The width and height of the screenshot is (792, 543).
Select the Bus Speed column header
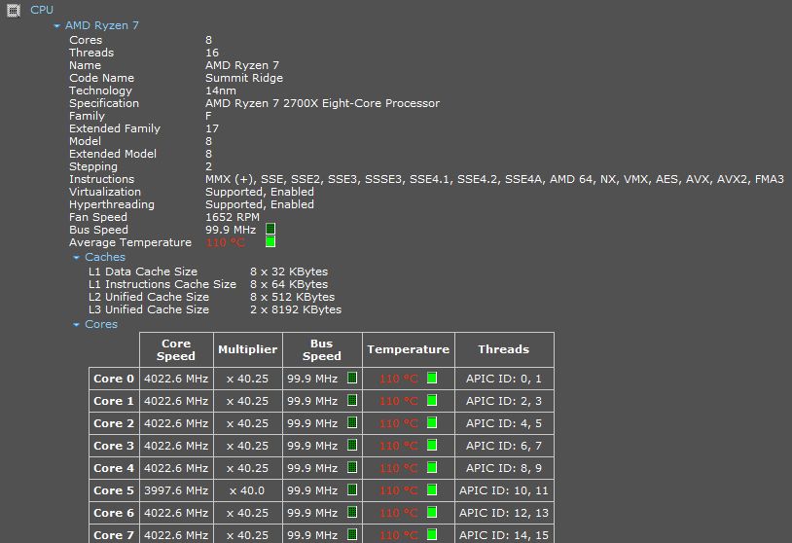coord(322,349)
